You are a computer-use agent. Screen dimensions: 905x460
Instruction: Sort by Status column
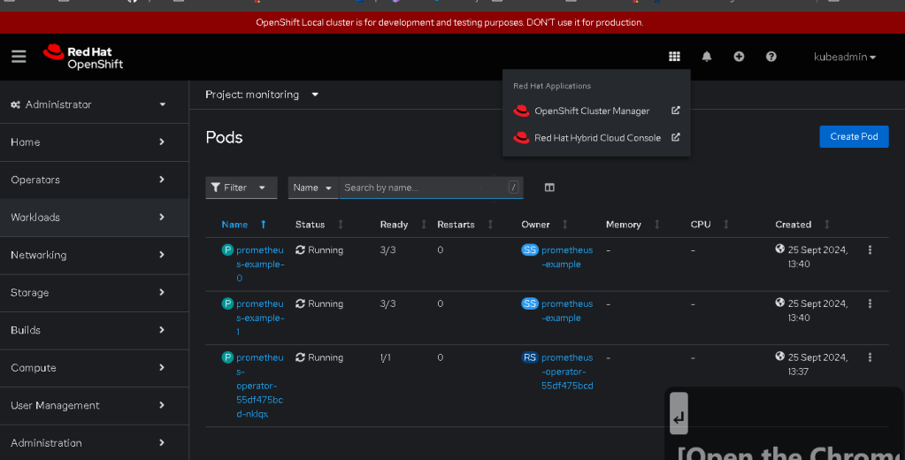point(341,225)
